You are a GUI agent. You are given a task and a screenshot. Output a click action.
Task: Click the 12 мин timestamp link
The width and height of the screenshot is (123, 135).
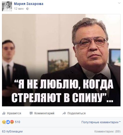19,9
